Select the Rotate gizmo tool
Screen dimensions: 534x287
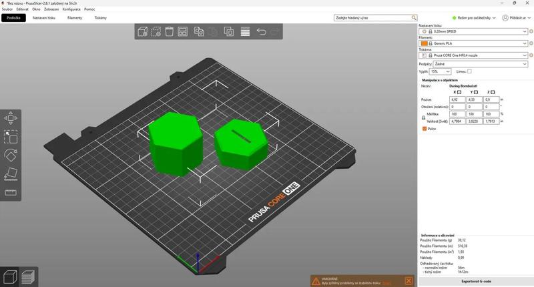11,156
